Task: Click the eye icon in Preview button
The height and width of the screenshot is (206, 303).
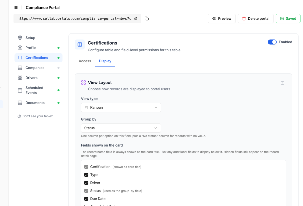Action: [x=214, y=18]
